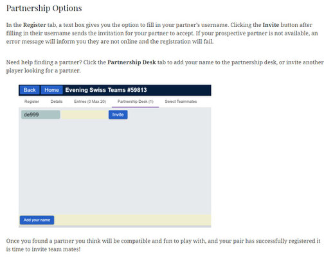Switch to the Select Teammates tab
Screen dimensions: 333x257
pyautogui.click(x=181, y=102)
